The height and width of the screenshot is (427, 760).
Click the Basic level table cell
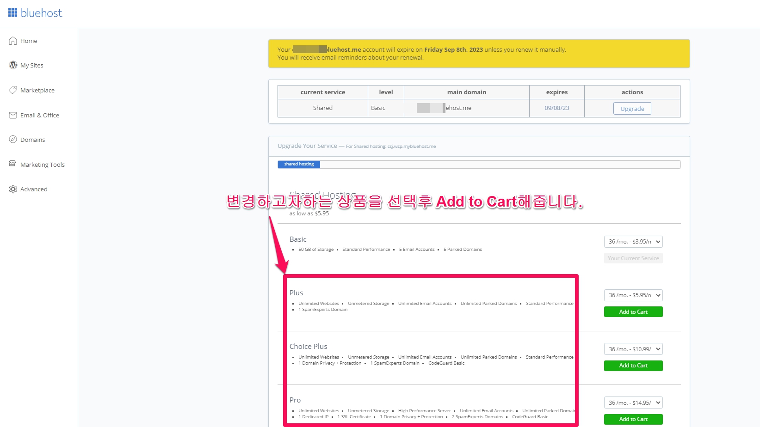point(386,108)
